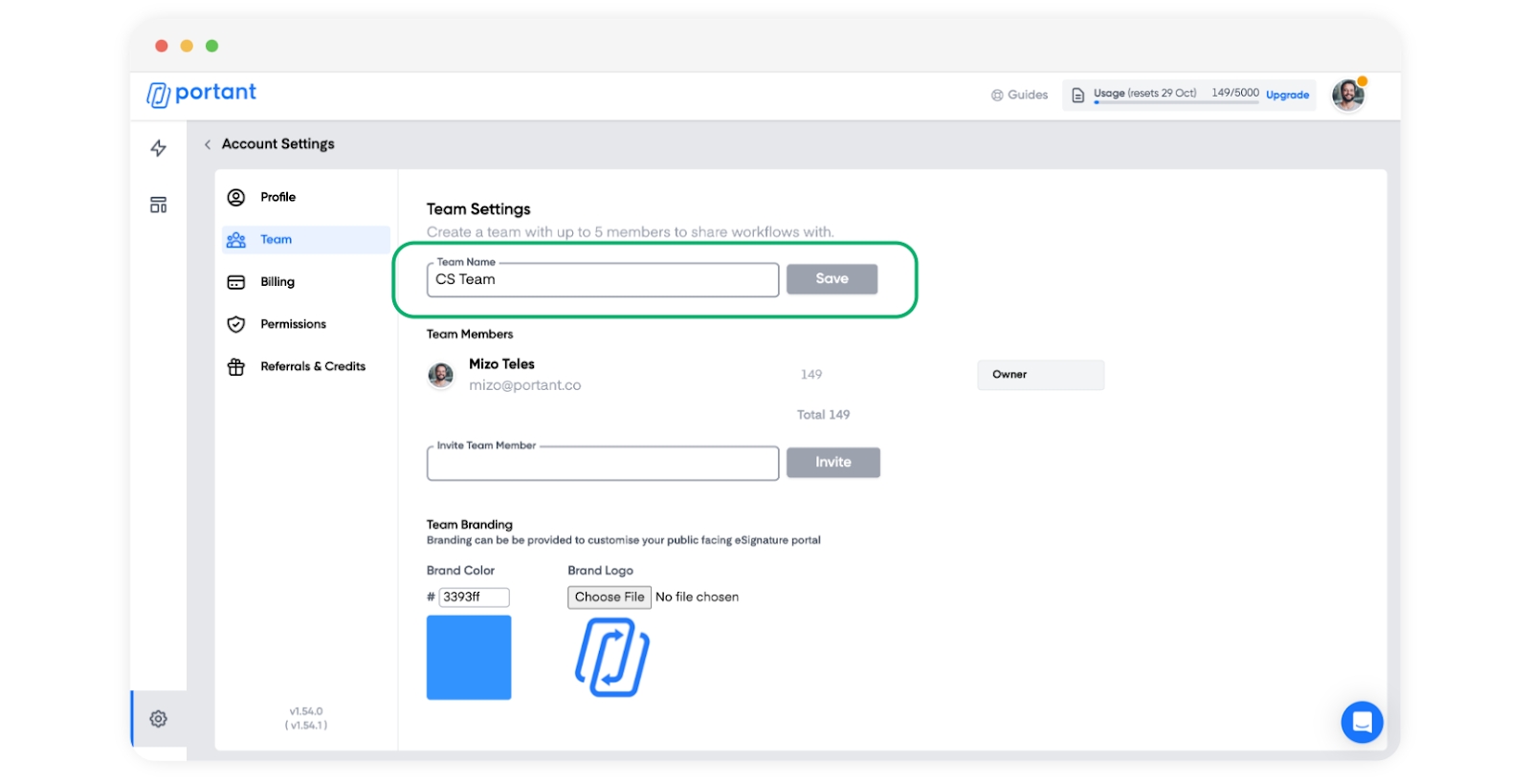Open the chat support bubble
The image size is (1531, 782).
1362,723
